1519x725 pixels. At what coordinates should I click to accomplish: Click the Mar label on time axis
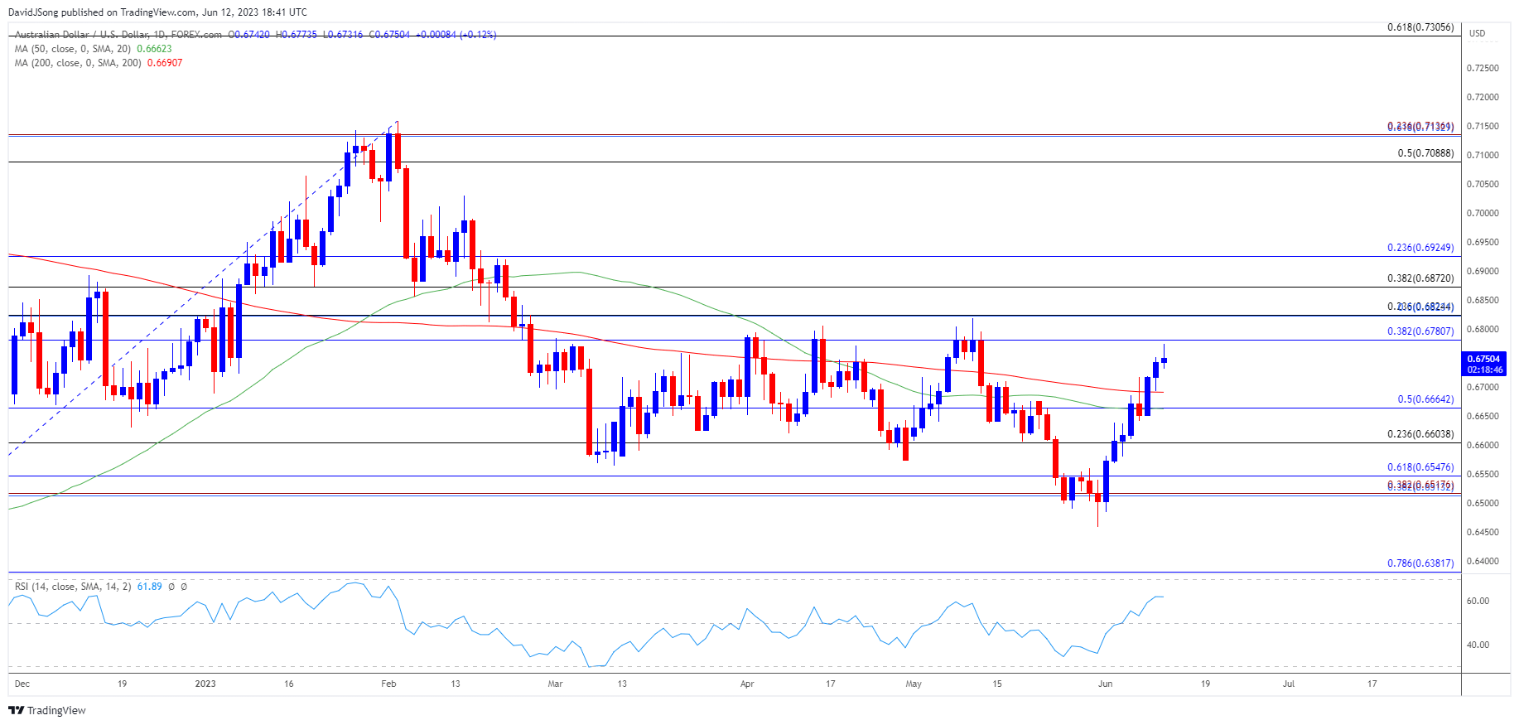coord(555,684)
